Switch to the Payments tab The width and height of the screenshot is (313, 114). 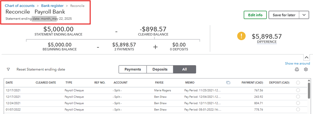(133, 69)
